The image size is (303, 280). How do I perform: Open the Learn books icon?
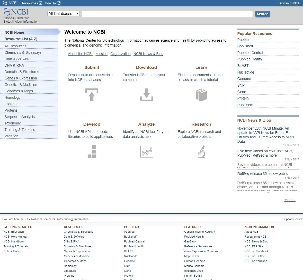(x=201, y=95)
